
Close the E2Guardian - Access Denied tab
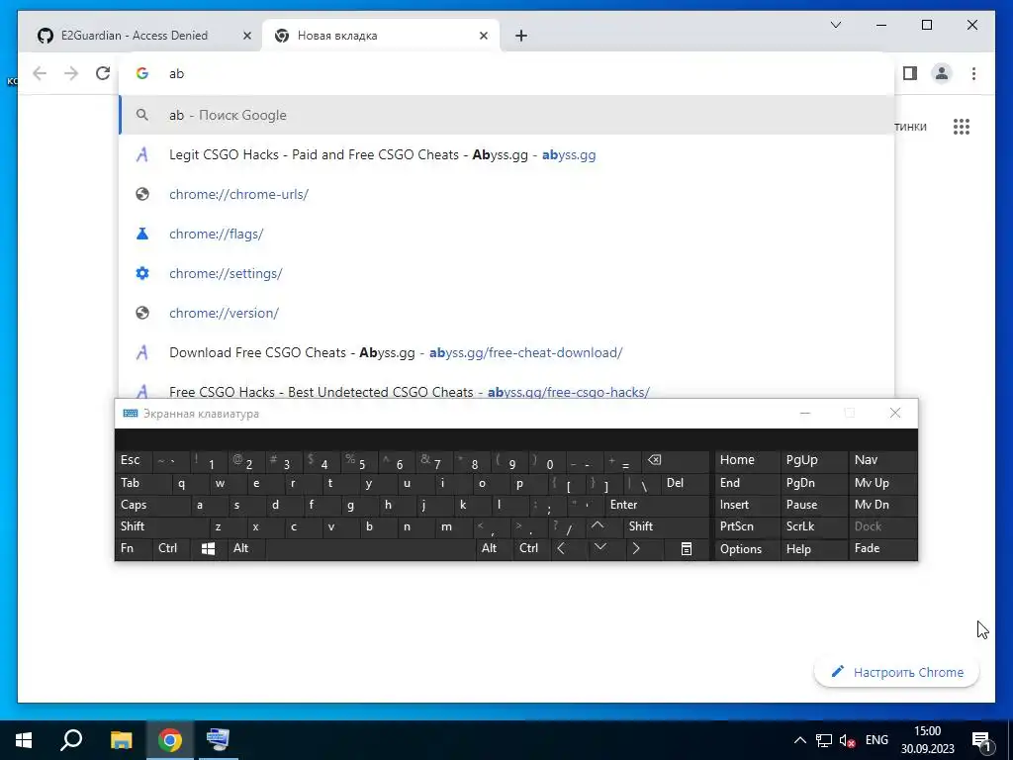tap(246, 36)
